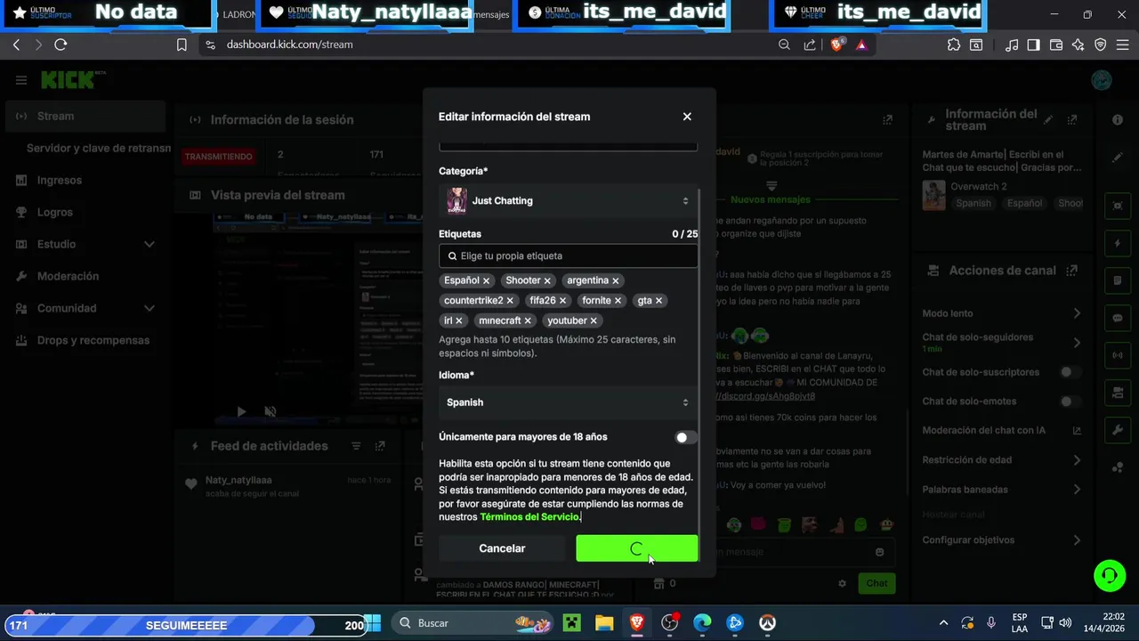Close the Editar información del stream dialog
Viewport: 1139px width, 641px height.
click(x=687, y=117)
